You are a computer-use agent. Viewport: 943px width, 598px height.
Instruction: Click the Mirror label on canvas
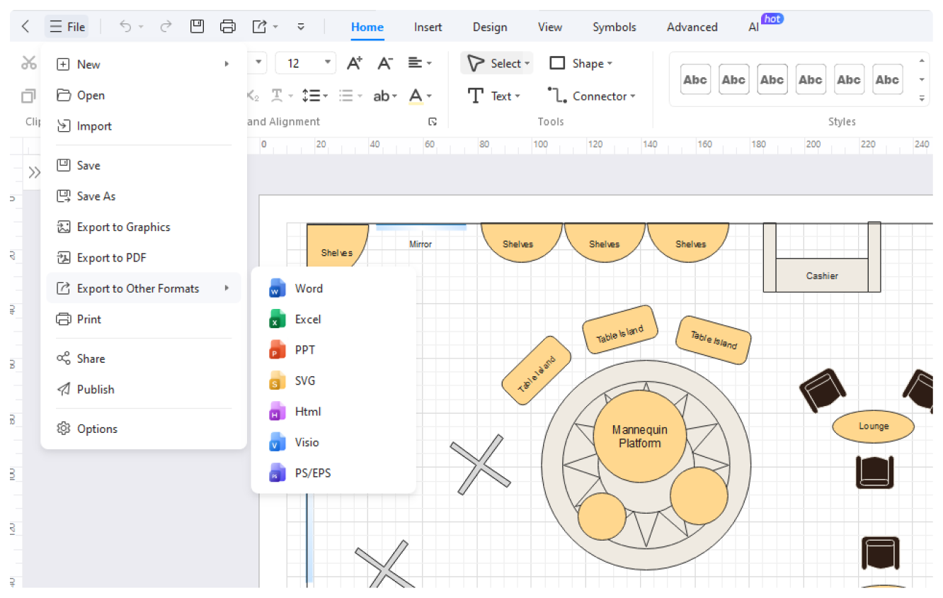421,244
